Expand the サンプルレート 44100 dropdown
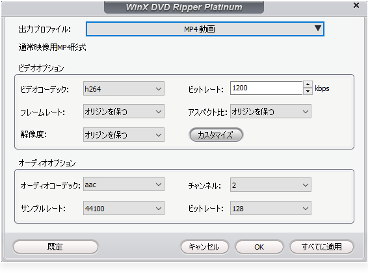 pyautogui.click(x=124, y=208)
